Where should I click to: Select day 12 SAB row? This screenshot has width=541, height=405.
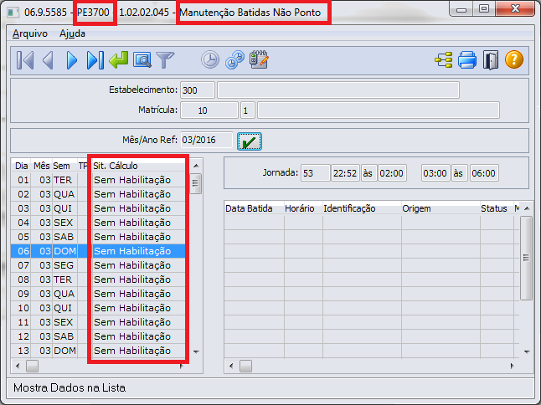98,336
